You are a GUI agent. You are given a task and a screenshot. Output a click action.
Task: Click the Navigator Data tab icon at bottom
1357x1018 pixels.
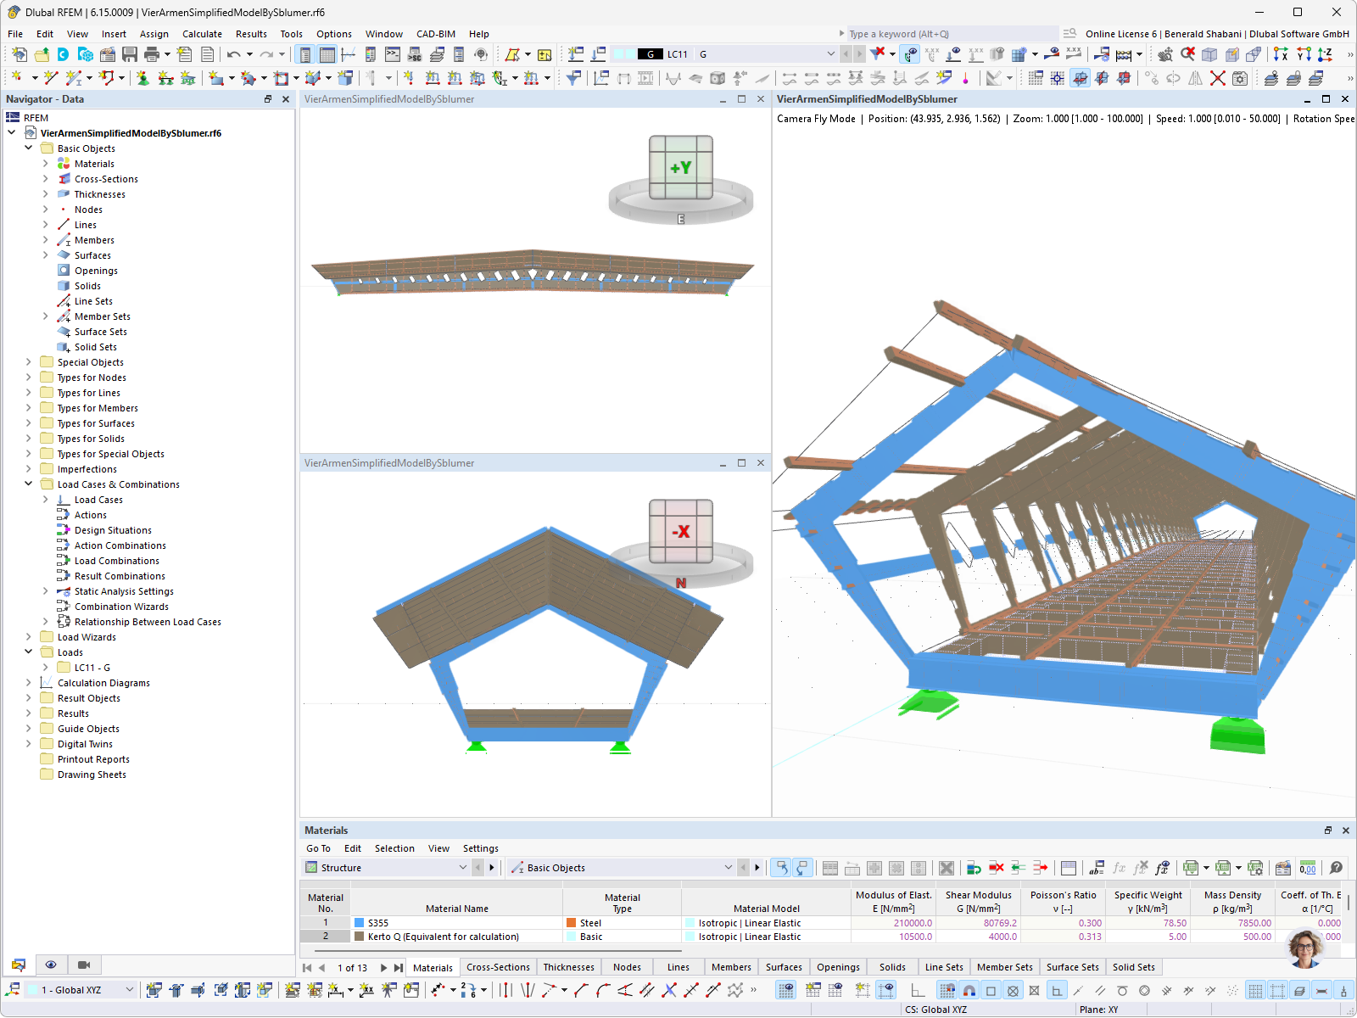[19, 965]
